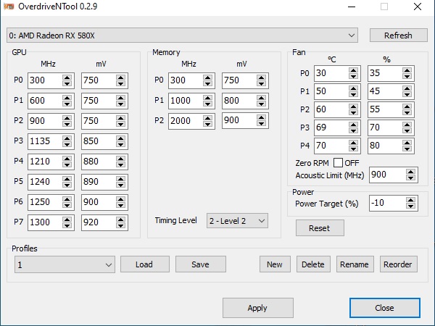Image resolution: width=435 pixels, height=326 pixels.
Task: Increase GPU P3 MHz value 1135
Action: [x=67, y=138]
